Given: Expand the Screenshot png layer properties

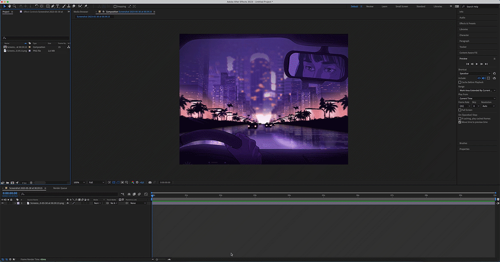Looking at the screenshot, I should 15,203.
